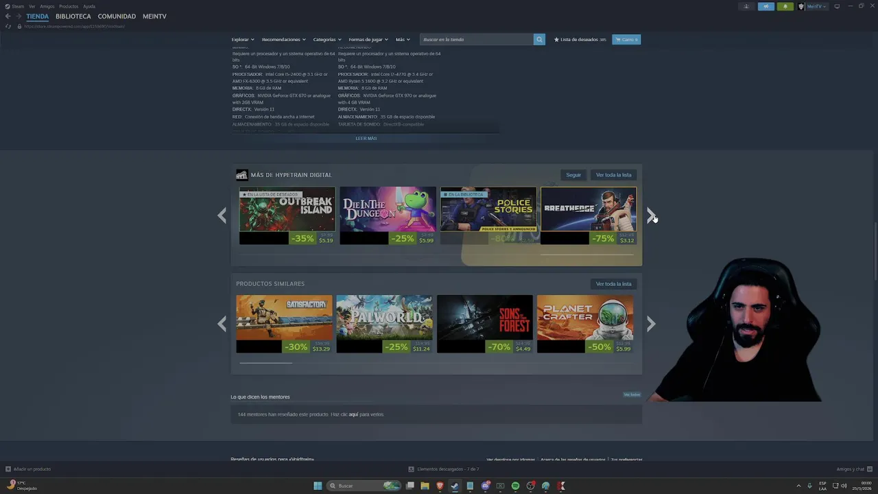Open the Productos menu

(x=69, y=6)
